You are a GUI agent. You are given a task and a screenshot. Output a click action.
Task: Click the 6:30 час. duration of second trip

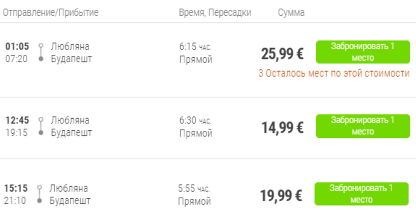pyautogui.click(x=195, y=121)
